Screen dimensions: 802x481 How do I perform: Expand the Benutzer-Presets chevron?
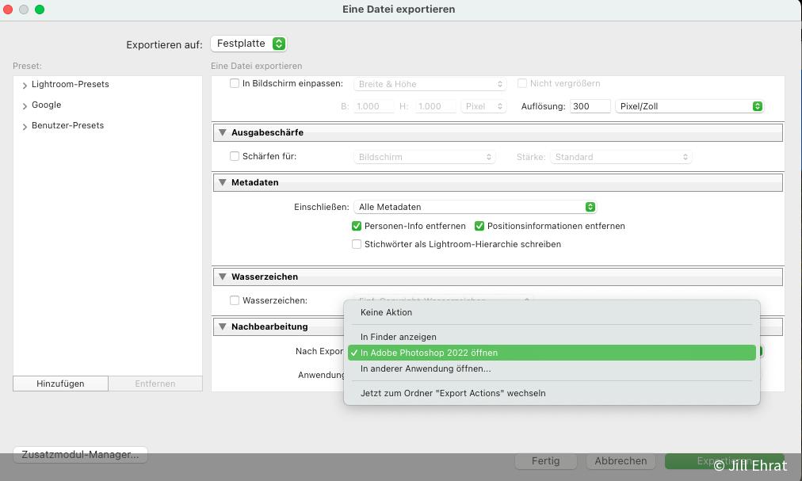coord(25,127)
